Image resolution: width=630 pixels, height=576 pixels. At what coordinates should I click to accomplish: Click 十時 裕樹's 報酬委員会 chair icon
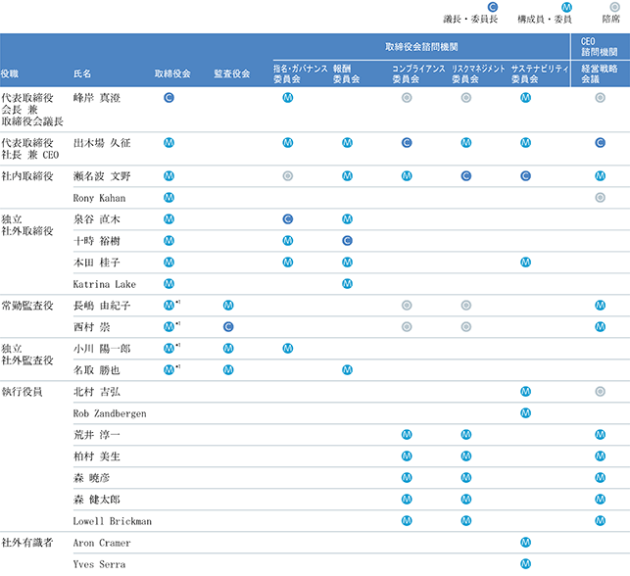point(347,241)
